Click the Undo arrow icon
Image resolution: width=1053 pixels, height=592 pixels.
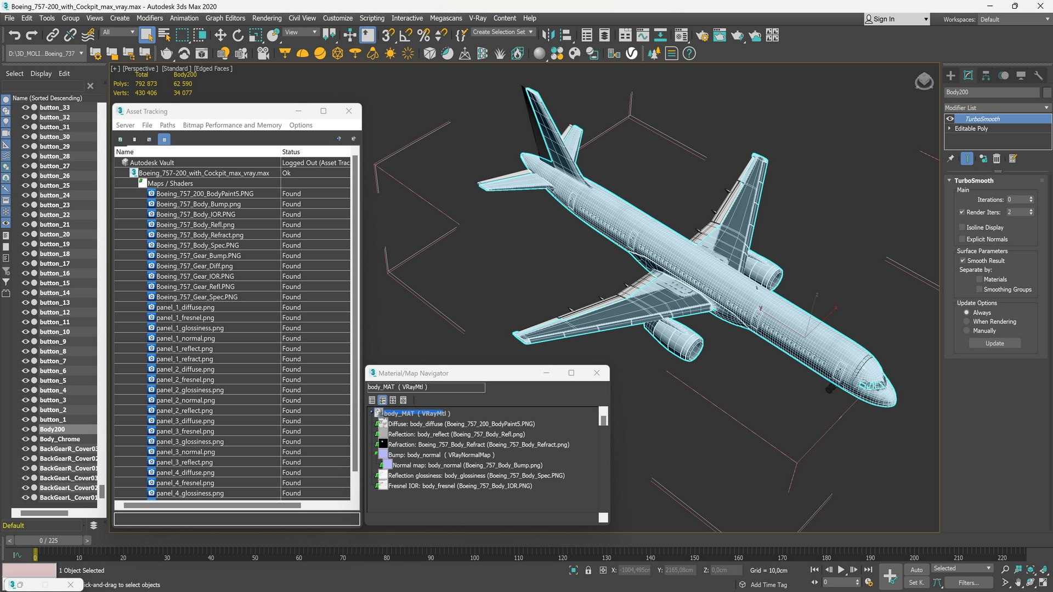point(14,36)
